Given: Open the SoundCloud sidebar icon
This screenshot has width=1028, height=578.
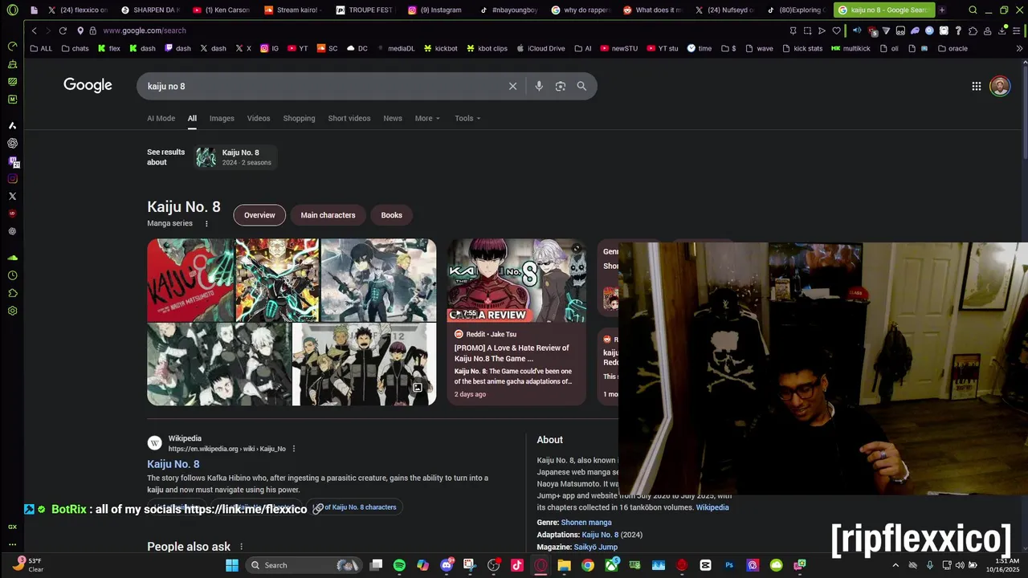Looking at the screenshot, I should (12, 258).
